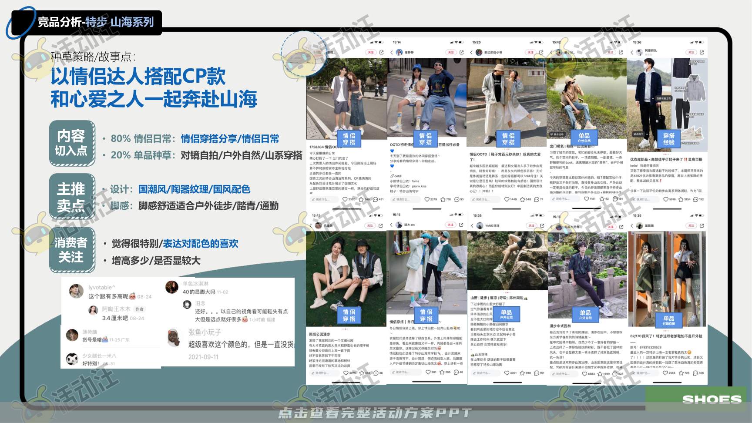Click post title 雨后公园漫步
Viewport: 752px width, 423px height.
pos(320,334)
